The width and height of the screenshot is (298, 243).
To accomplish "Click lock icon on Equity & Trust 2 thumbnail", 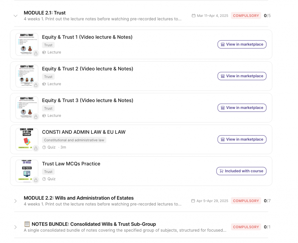I will point(36,85).
